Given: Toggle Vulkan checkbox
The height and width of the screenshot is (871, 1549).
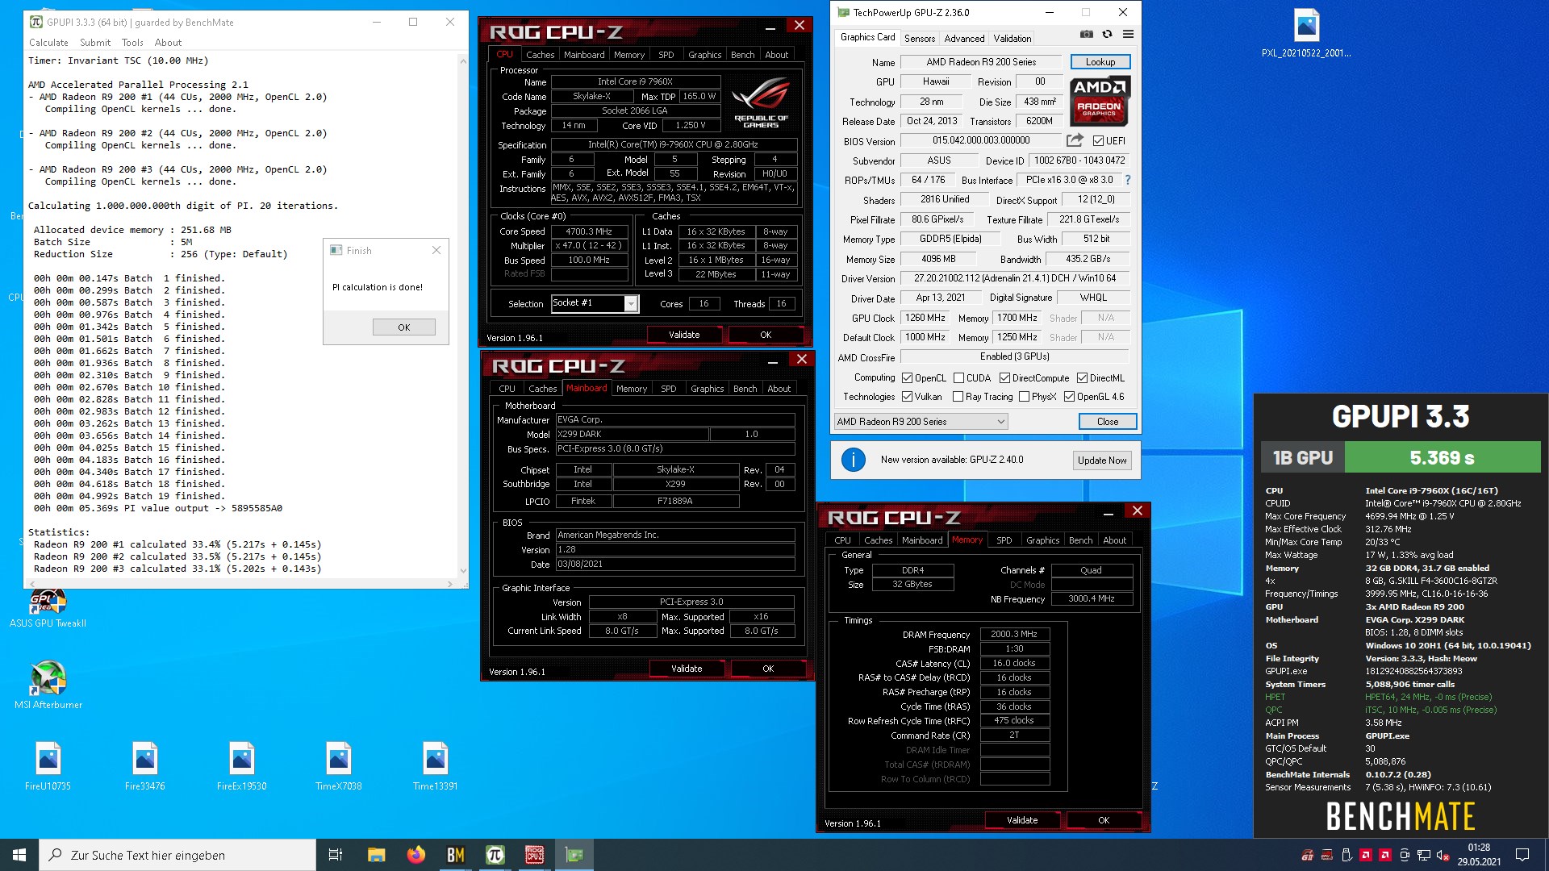Looking at the screenshot, I should (907, 397).
